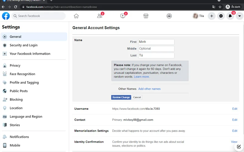
Task: Open Location settings
Action: pos(34,108)
